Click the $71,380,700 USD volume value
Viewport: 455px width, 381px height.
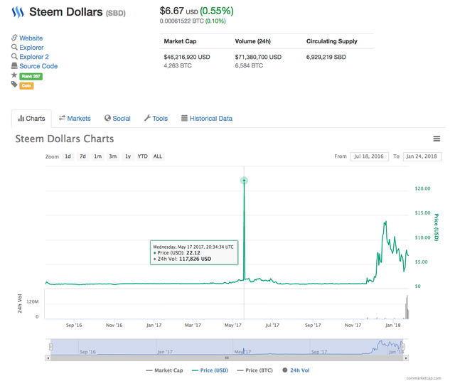coord(258,57)
